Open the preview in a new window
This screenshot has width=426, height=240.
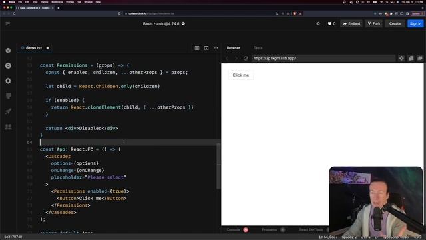tap(411, 58)
